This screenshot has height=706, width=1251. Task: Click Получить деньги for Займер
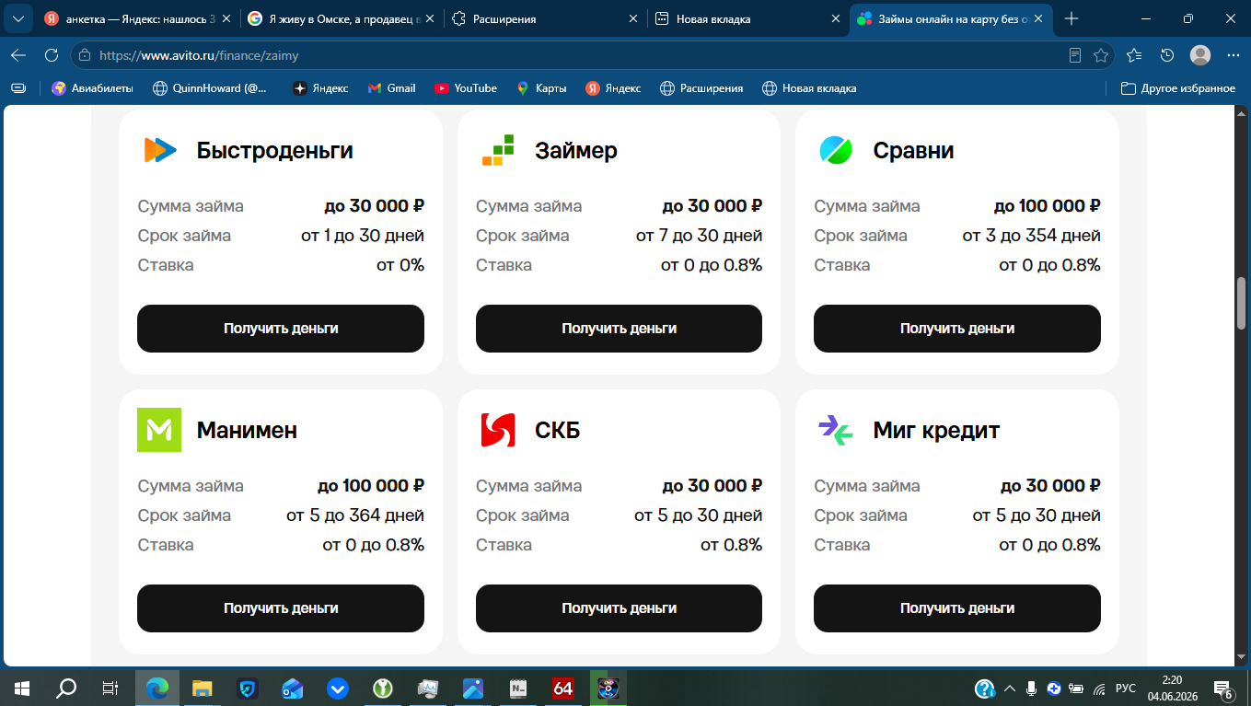(619, 328)
